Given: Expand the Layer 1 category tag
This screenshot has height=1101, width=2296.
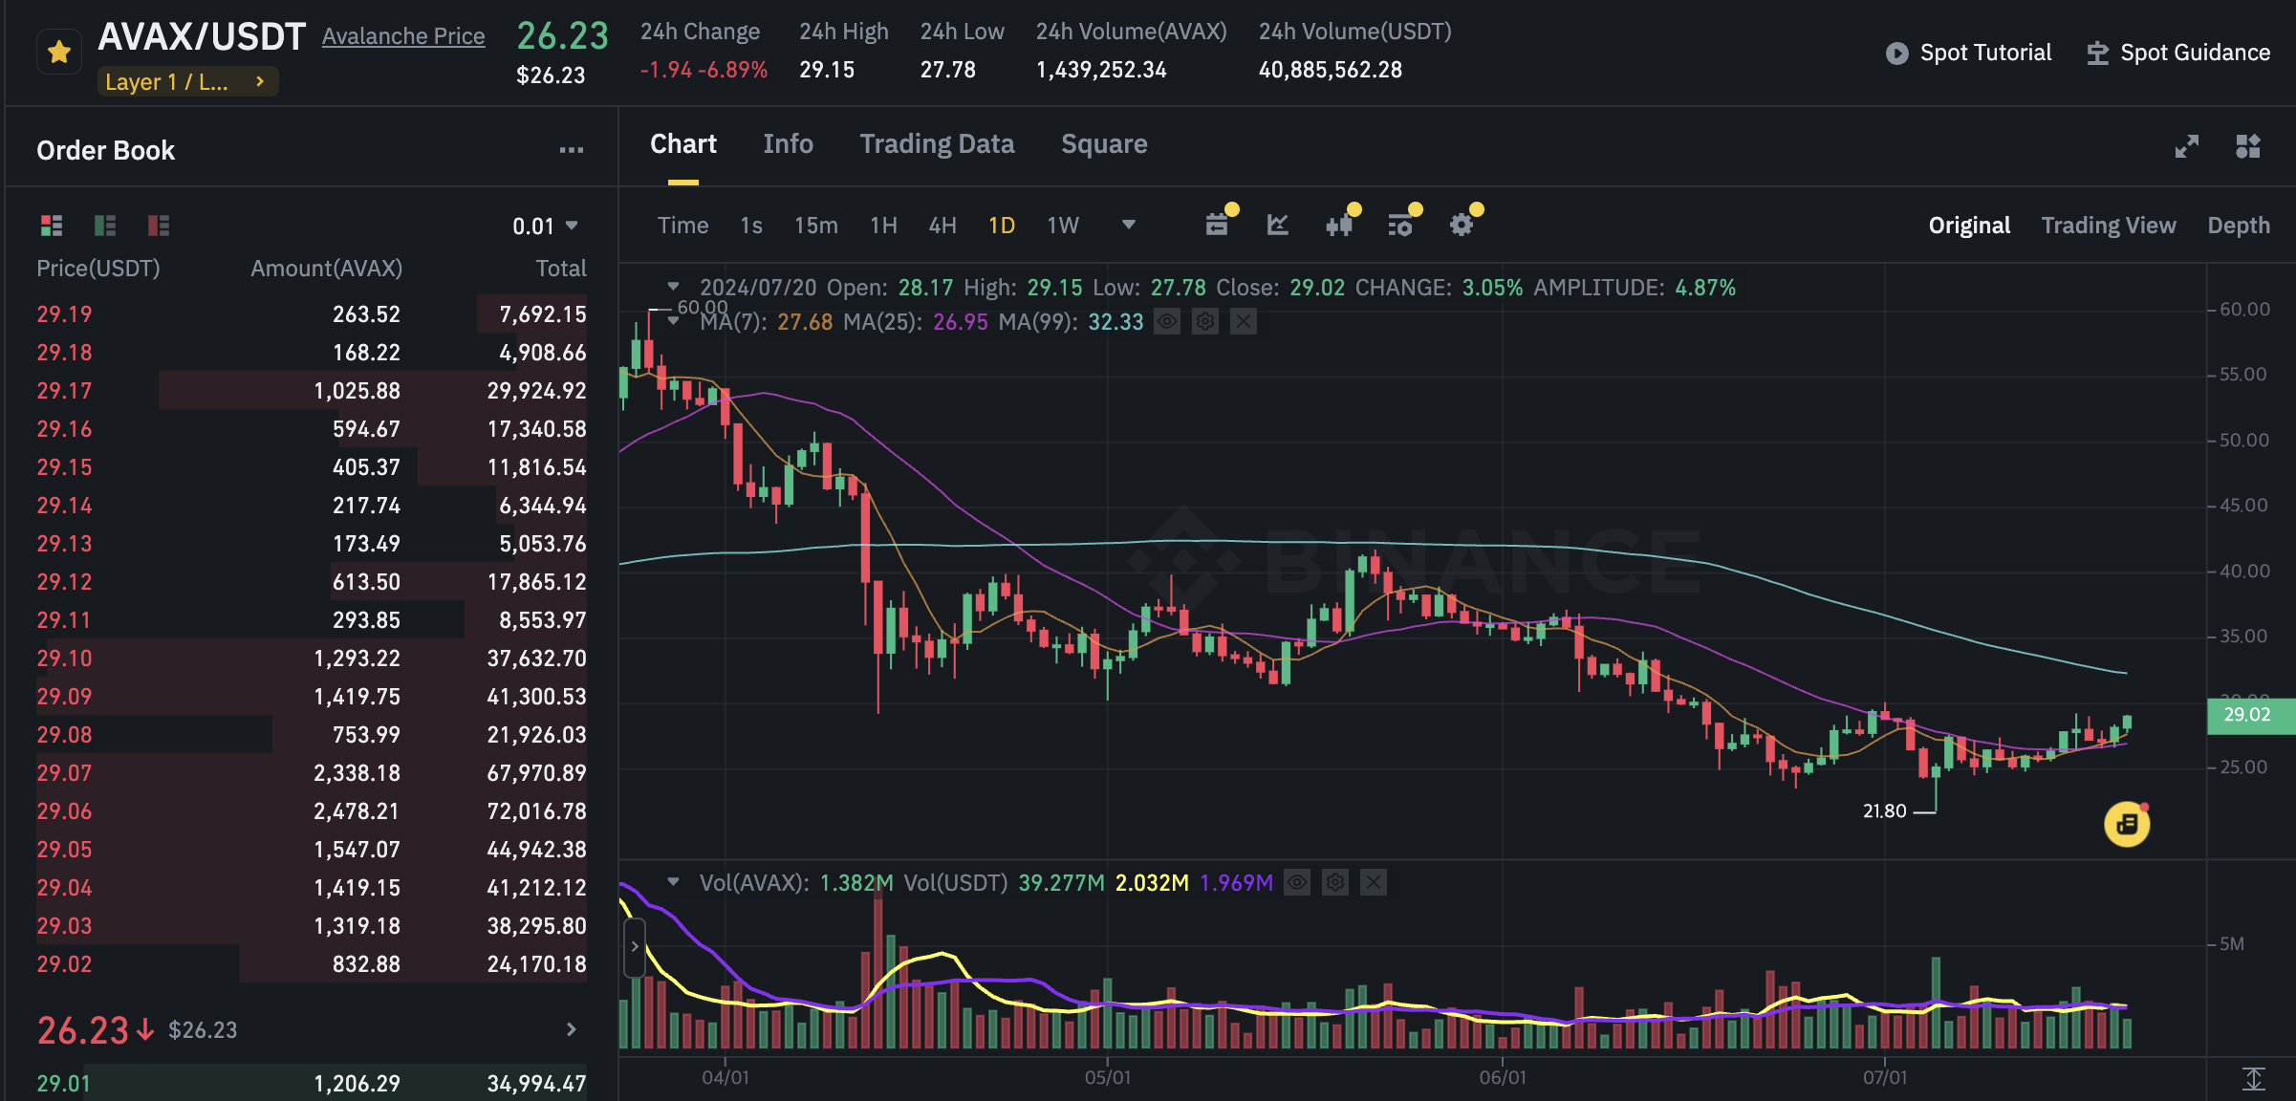Looking at the screenshot, I should [187, 82].
